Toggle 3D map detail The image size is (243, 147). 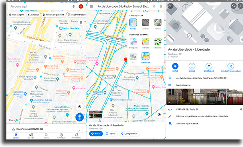(133, 58)
